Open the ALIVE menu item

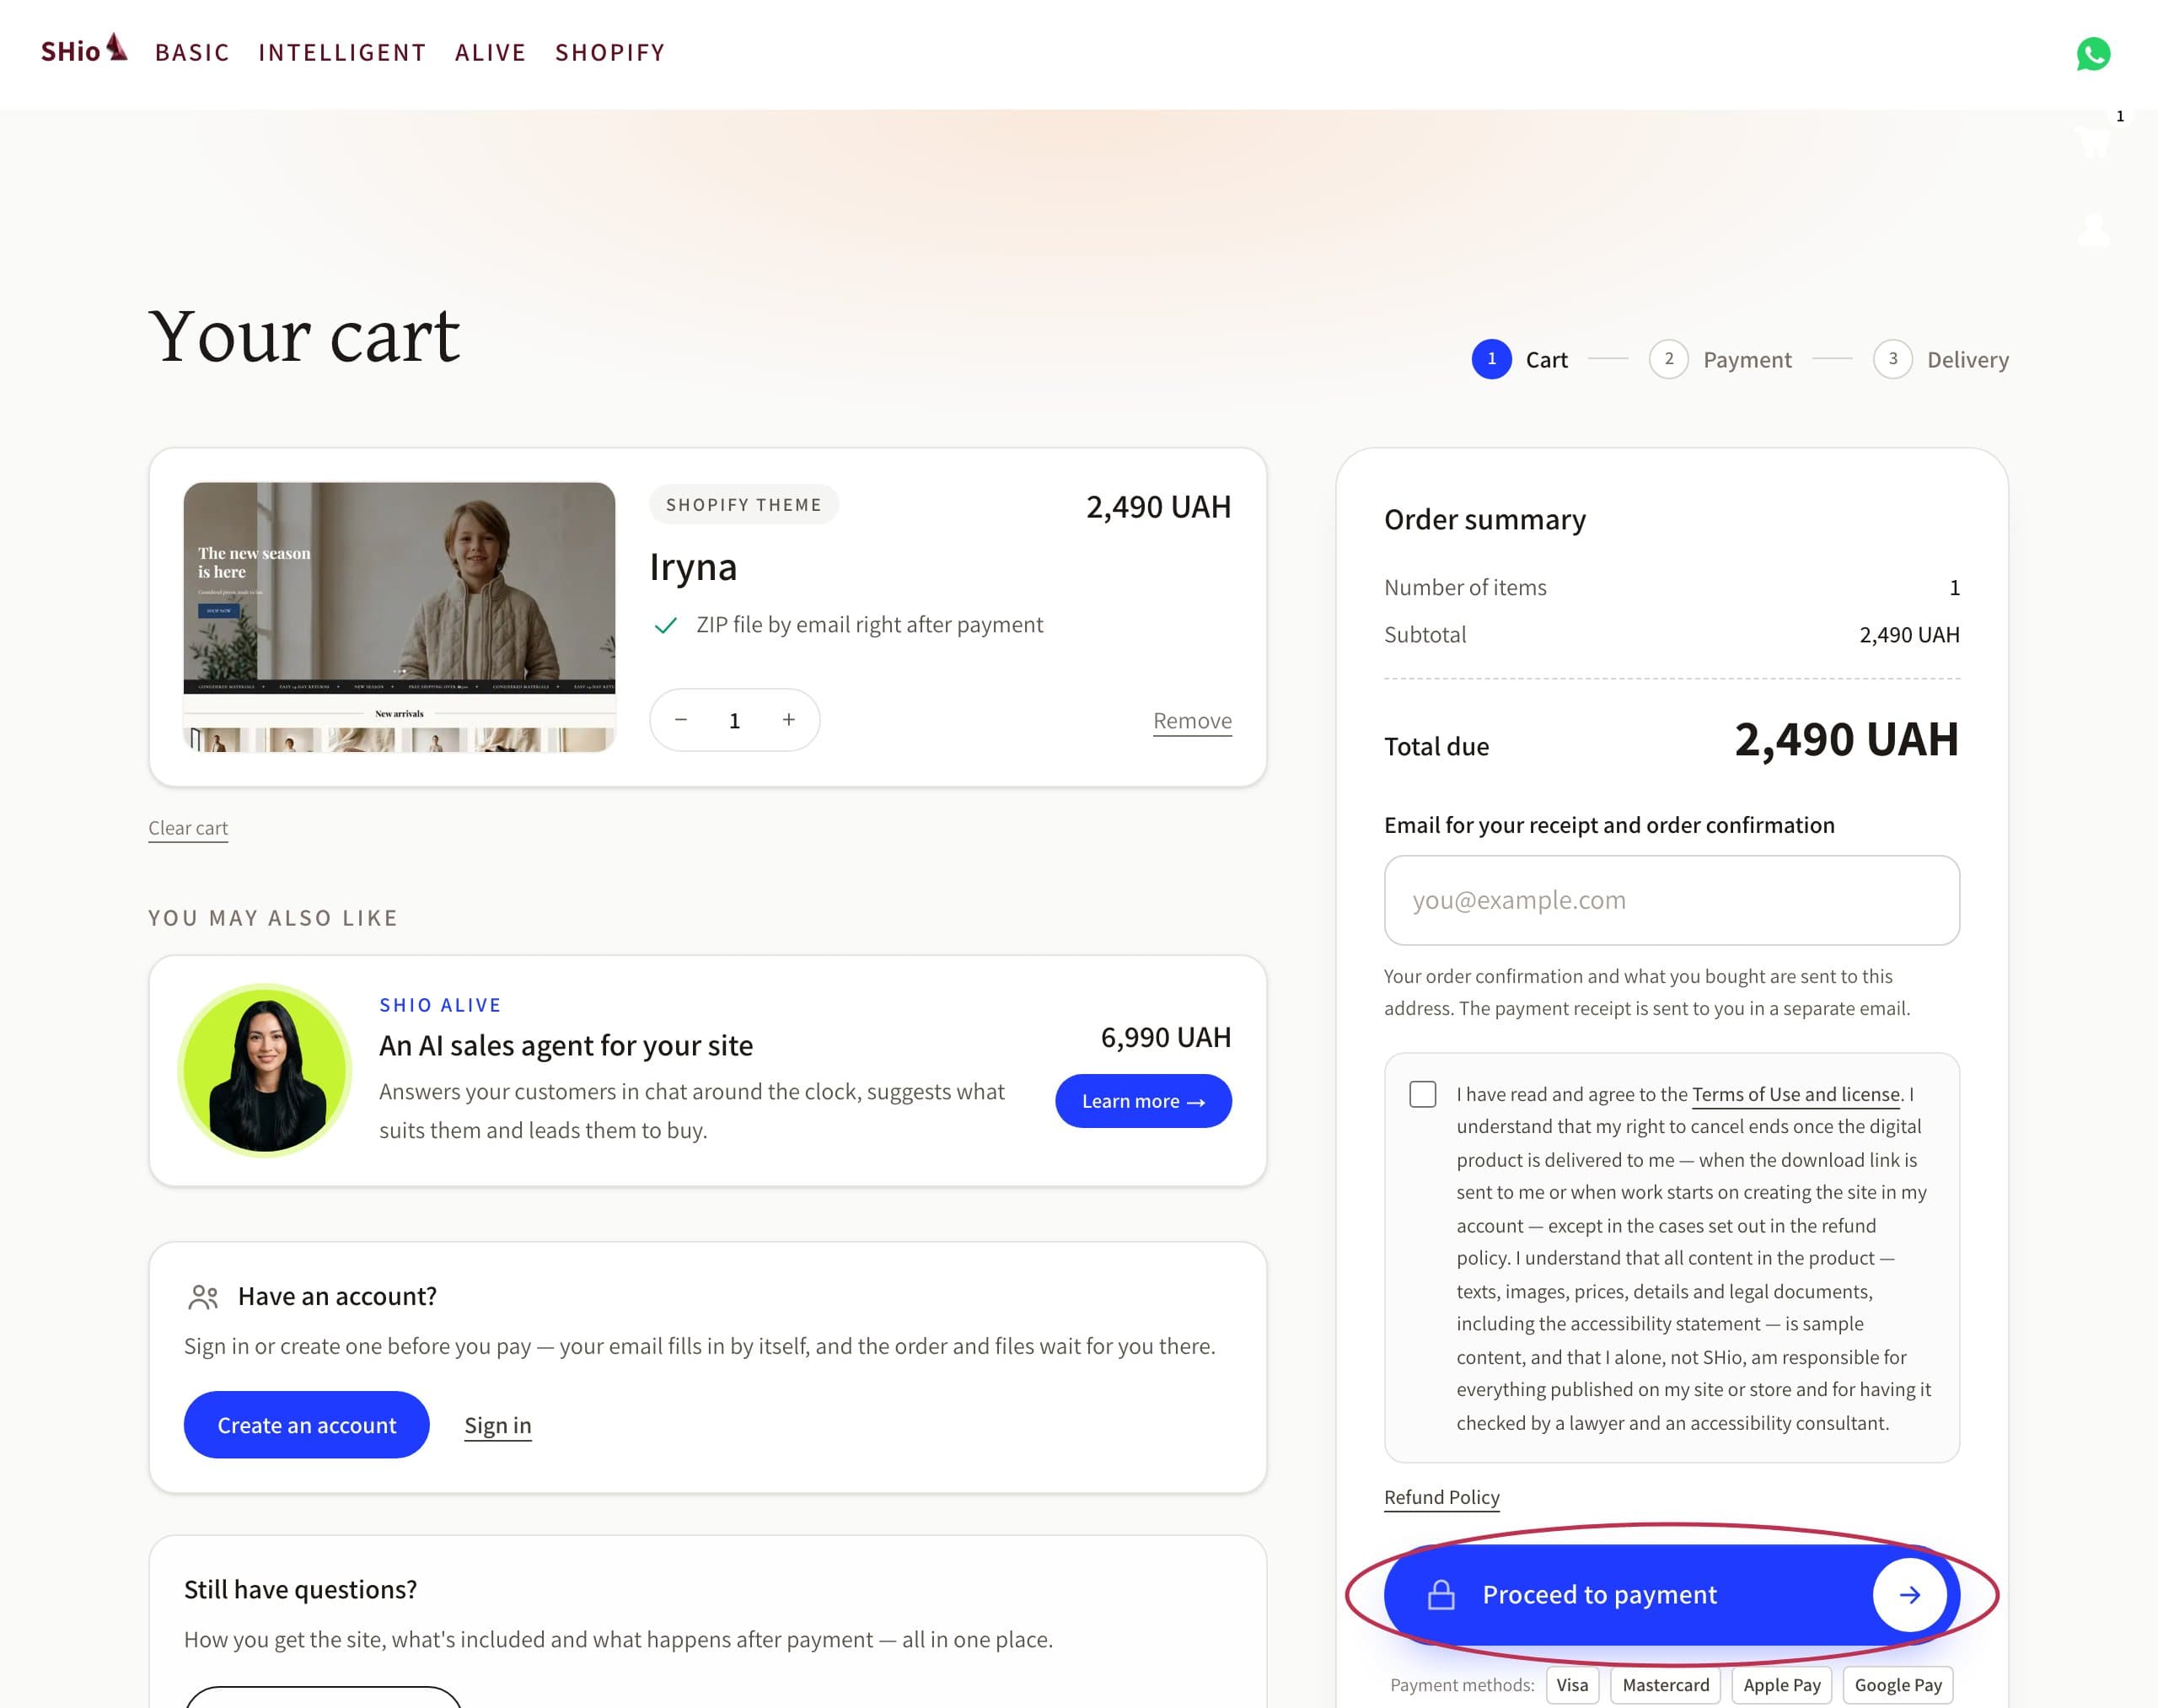[x=490, y=53]
